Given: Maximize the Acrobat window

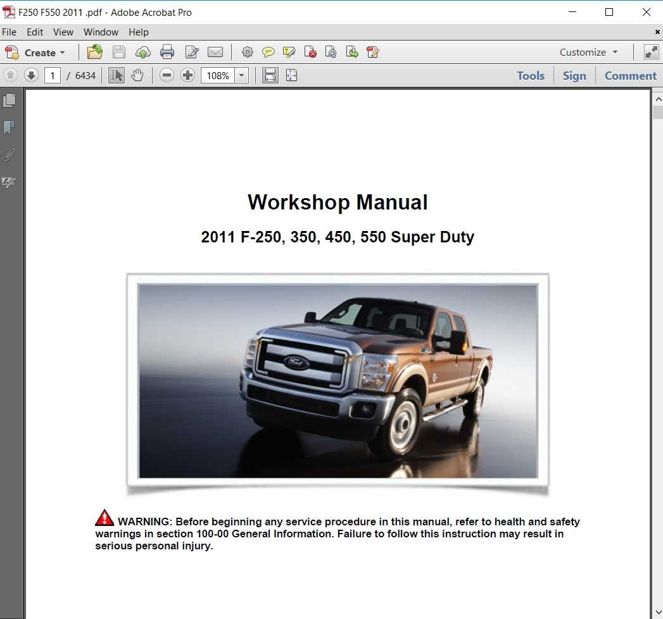Looking at the screenshot, I should coord(609,12).
